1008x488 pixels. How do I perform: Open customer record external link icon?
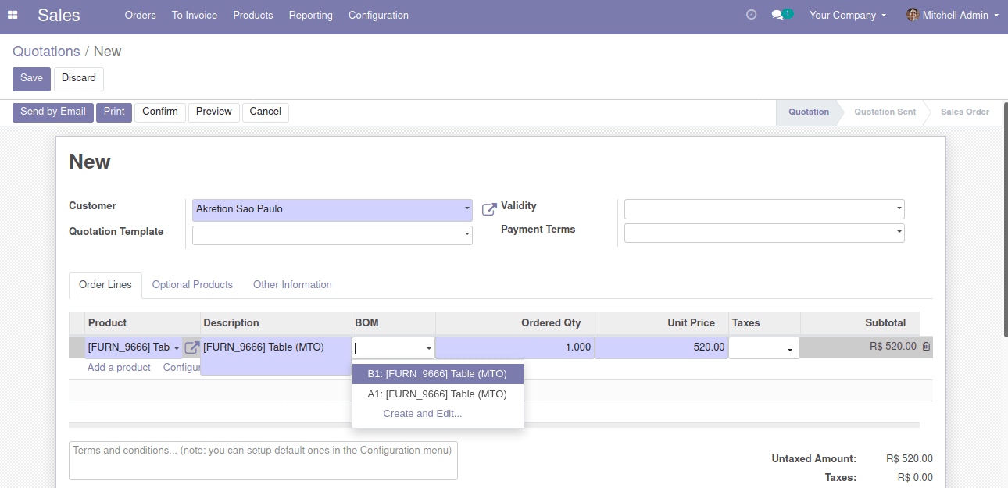coord(489,209)
